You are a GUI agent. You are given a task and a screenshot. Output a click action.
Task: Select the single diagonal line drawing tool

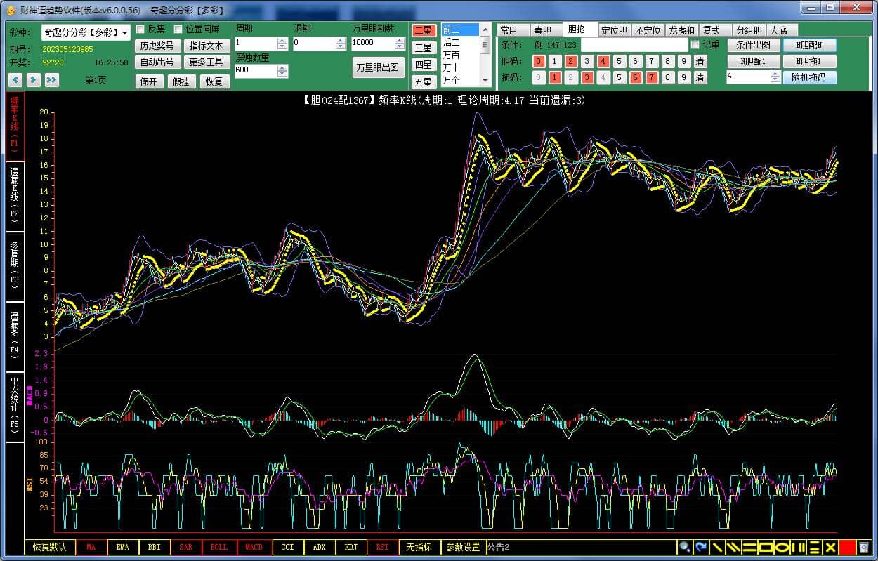tap(717, 547)
